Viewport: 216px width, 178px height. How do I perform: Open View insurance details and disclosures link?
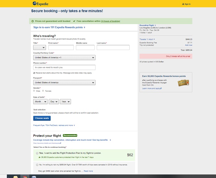[x=47, y=143]
